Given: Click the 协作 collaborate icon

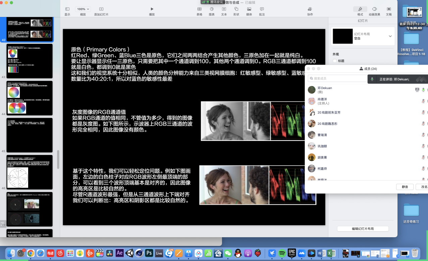Looking at the screenshot, I should (310, 9).
